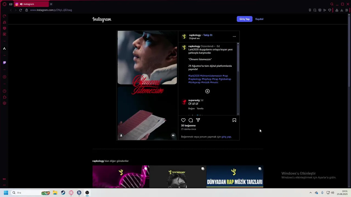Viewport: 351px width, 197px height.
Task: Reload the Instagram page
Action: click(x=20, y=10)
